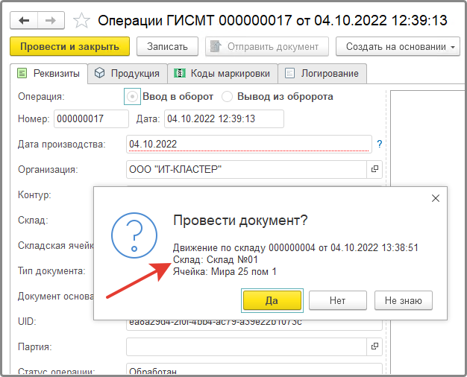The width and height of the screenshot is (467, 377).
Task: Click the 'Тип документа:' field label
Action: point(51,270)
